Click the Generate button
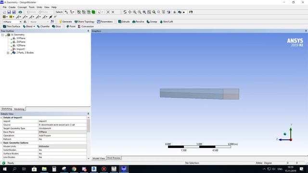308x173 pixels. coord(65,22)
